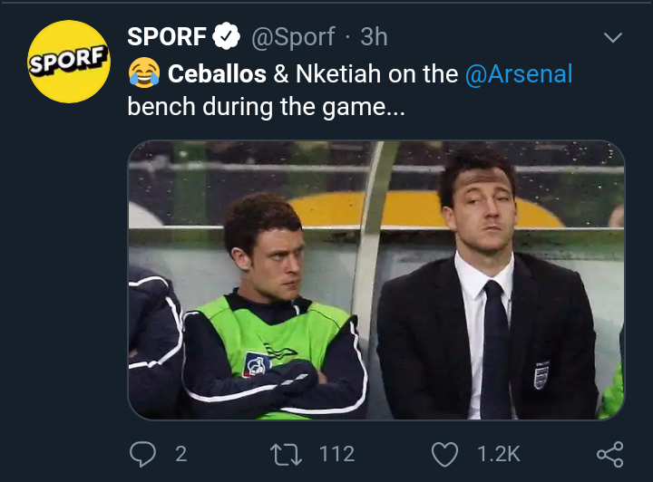Like the tweet with the heart icon
The image size is (653, 482).
[x=444, y=453]
